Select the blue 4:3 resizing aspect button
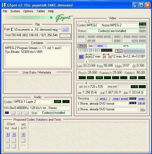 tap(133, 103)
